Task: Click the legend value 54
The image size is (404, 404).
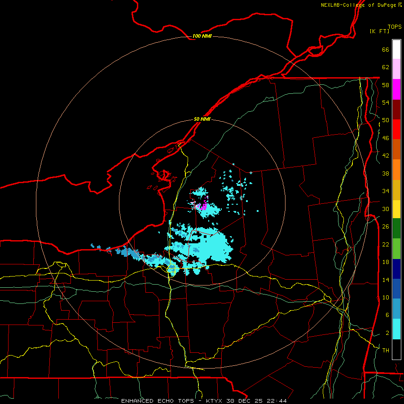Action: (386, 102)
